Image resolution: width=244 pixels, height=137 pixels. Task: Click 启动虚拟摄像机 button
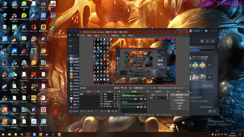pyautogui.click(x=179, y=100)
